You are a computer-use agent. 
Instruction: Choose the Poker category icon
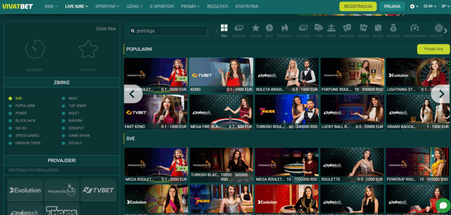click(319, 30)
